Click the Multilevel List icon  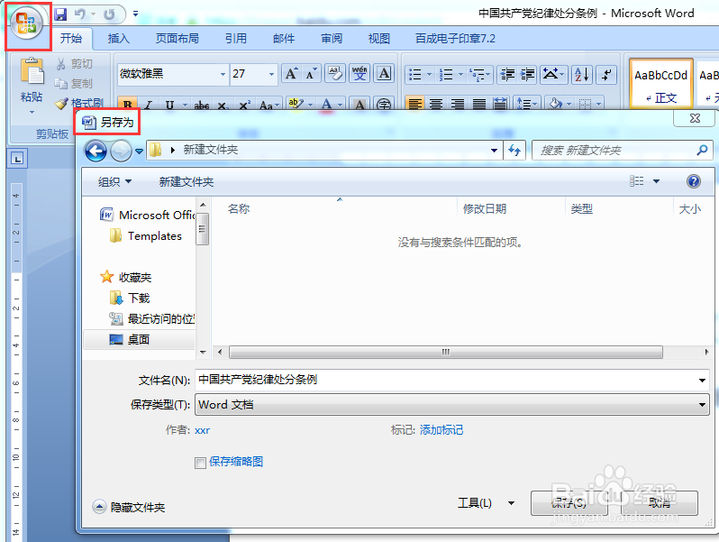477,75
